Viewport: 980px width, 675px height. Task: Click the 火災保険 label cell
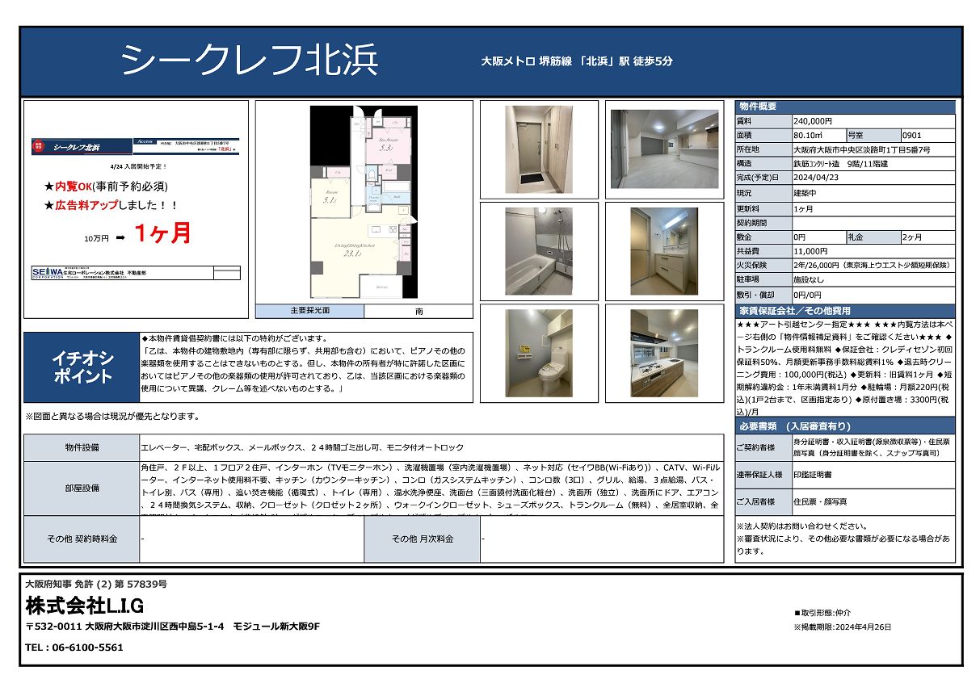pos(763,265)
